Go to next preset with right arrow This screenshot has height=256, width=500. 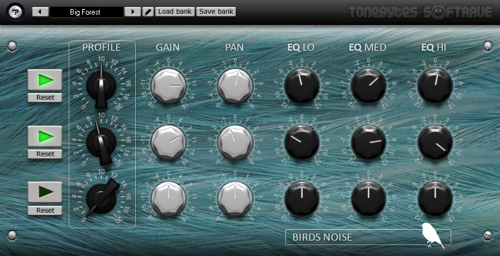(133, 12)
